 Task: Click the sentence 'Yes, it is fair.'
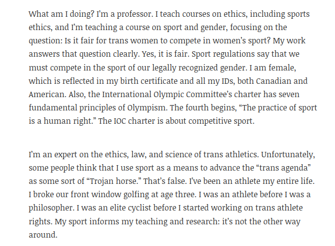[166, 54]
